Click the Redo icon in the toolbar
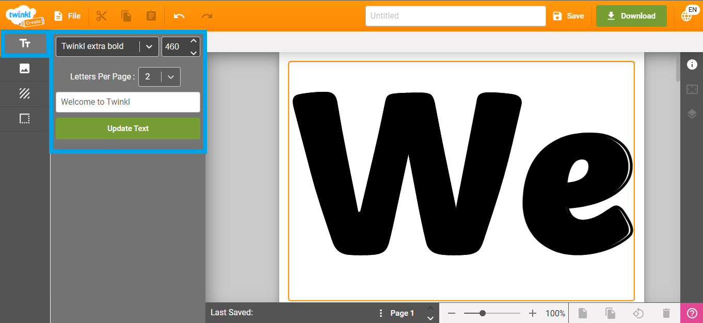703x323 pixels. pyautogui.click(x=206, y=15)
